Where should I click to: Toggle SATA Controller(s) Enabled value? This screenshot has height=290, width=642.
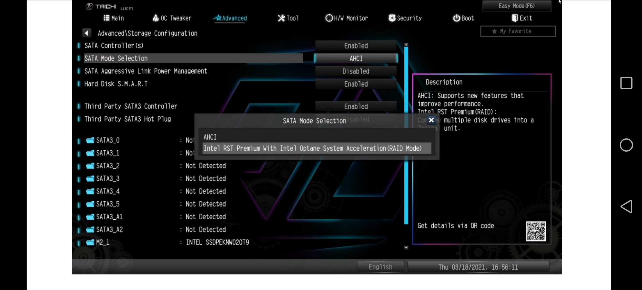(356, 46)
